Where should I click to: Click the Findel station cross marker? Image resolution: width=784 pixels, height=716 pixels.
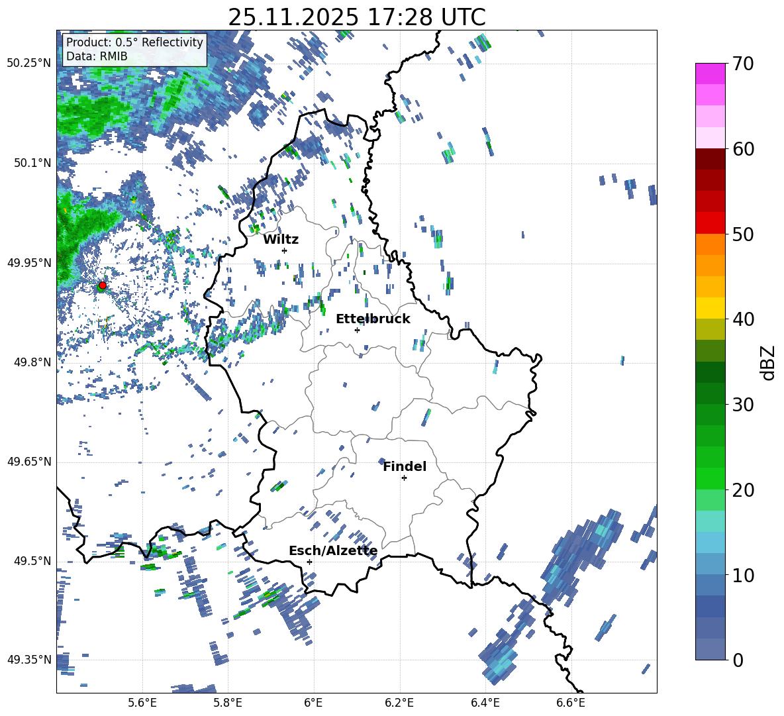(x=404, y=478)
